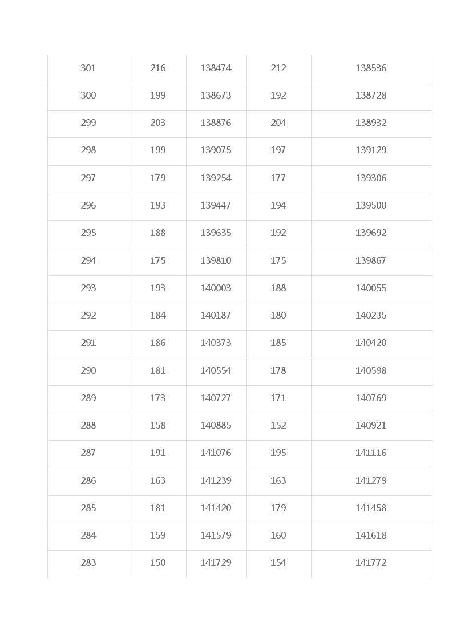Select the row label 285
This screenshot has width=453, height=640.
coord(88,508)
